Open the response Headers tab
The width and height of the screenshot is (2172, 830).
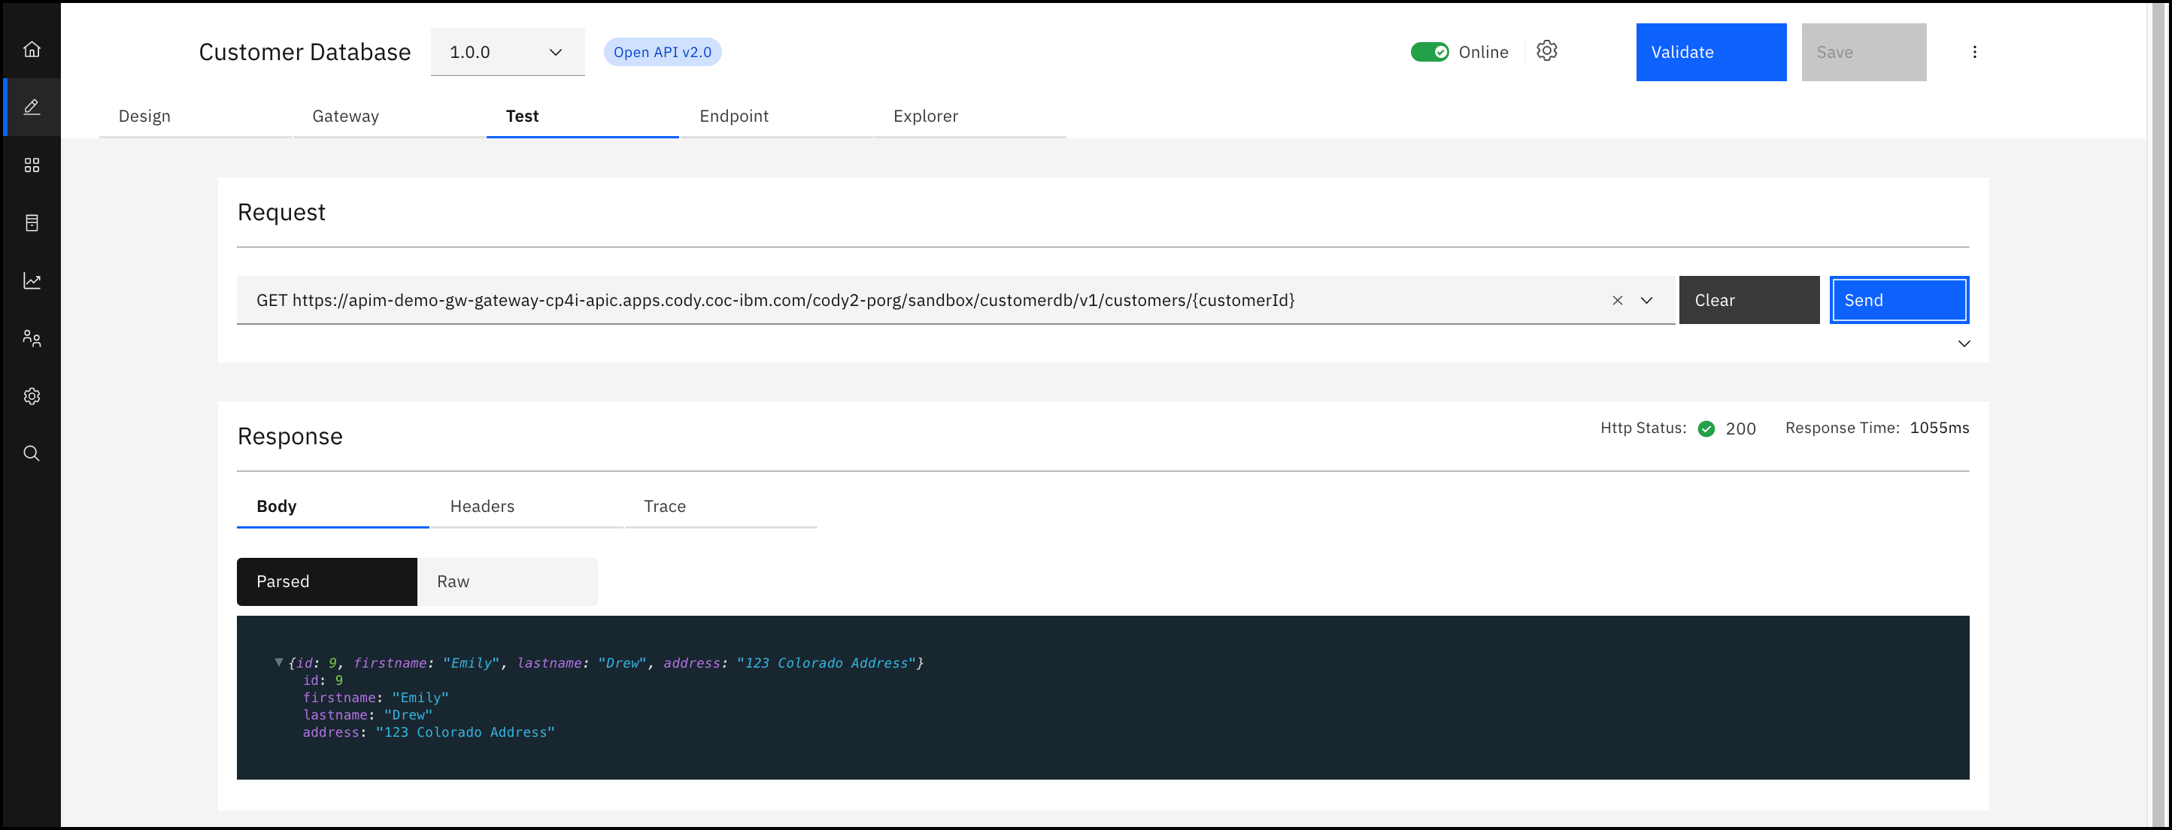pyautogui.click(x=482, y=507)
